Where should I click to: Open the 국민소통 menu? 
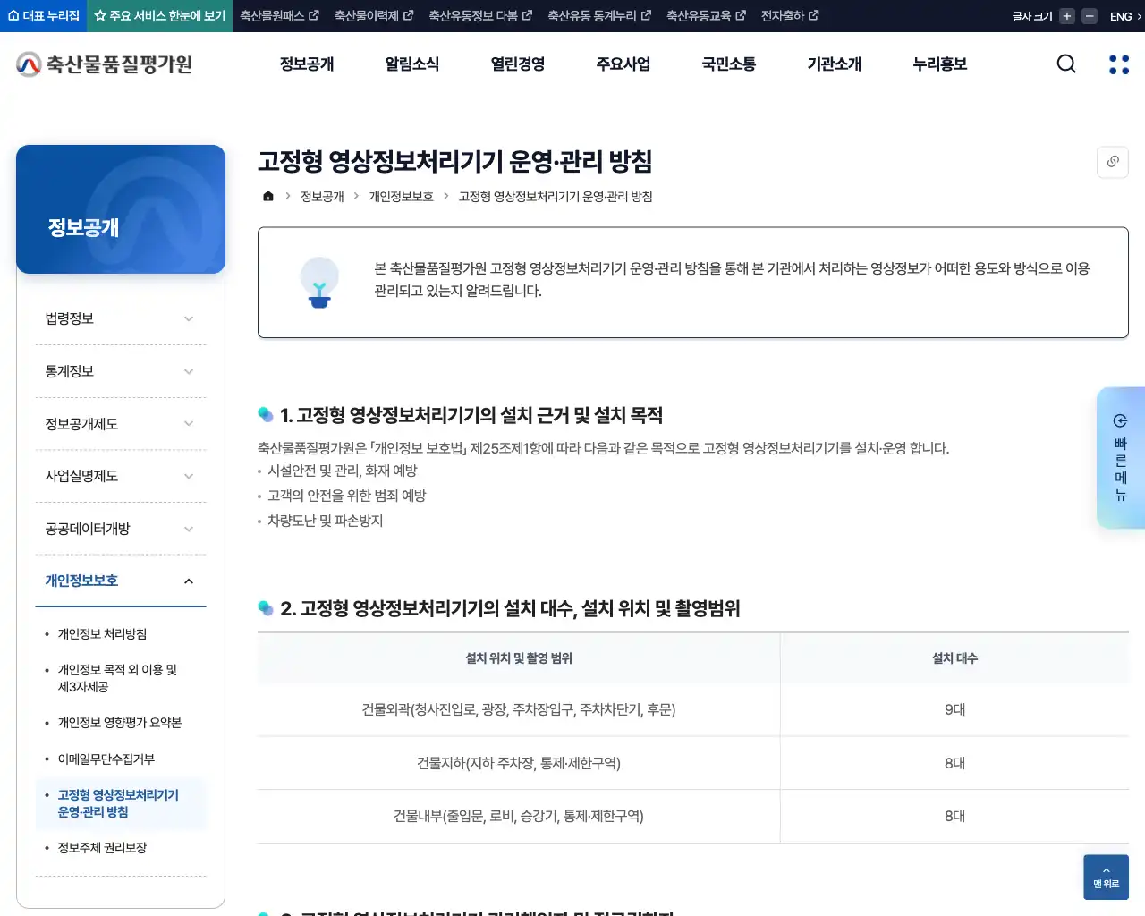point(728,64)
